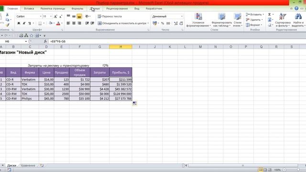Click the Clear eraser icon
Viewport: 306px width, 172px height.
tap(270, 25)
